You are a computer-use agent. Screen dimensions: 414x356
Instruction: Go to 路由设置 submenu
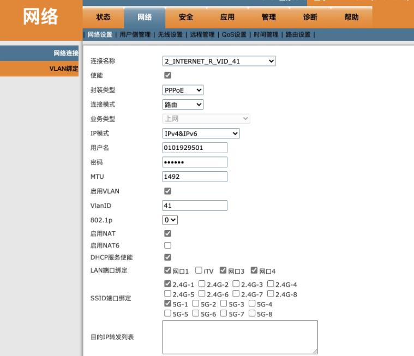click(x=298, y=34)
